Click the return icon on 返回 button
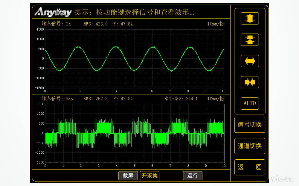The width and height of the screenshot is (299, 186). click(258, 167)
